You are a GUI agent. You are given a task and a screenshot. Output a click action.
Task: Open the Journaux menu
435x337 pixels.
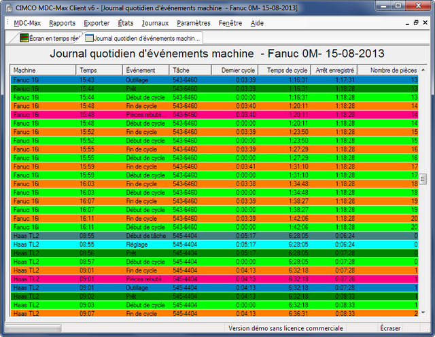pyautogui.click(x=155, y=23)
